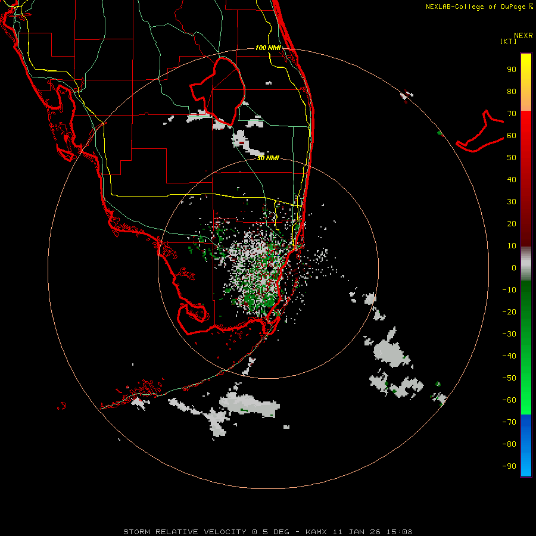Select the 20 scale label

click(512, 224)
